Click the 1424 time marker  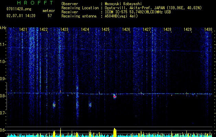pos(85,29)
